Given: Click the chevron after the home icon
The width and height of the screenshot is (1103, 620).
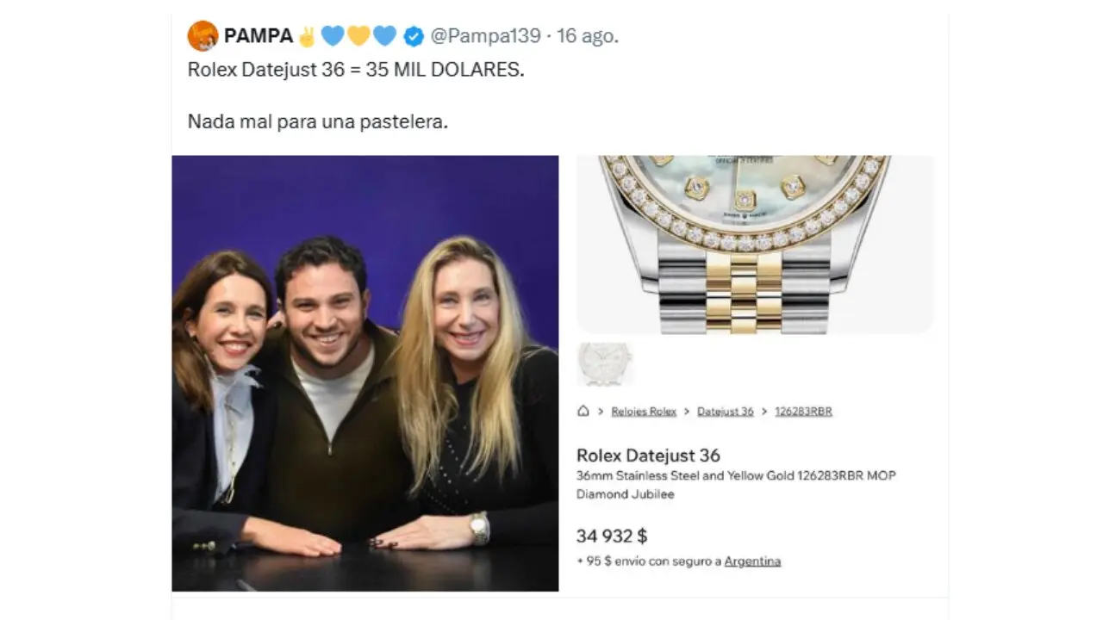Looking at the screenshot, I should tap(601, 412).
